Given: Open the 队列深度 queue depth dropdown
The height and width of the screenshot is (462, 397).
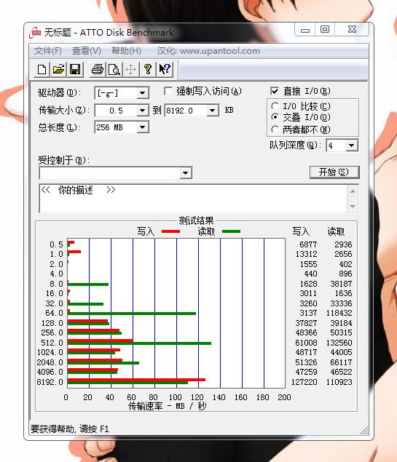Looking at the screenshot, I should [352, 146].
